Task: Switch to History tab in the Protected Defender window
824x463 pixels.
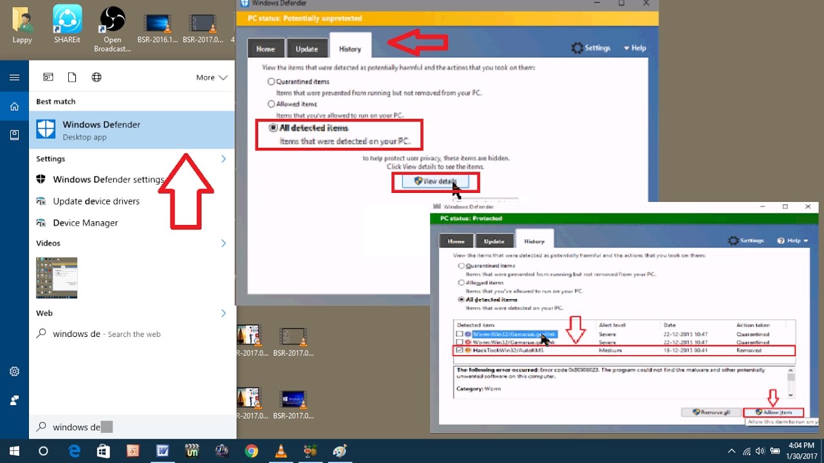Action: click(x=534, y=240)
